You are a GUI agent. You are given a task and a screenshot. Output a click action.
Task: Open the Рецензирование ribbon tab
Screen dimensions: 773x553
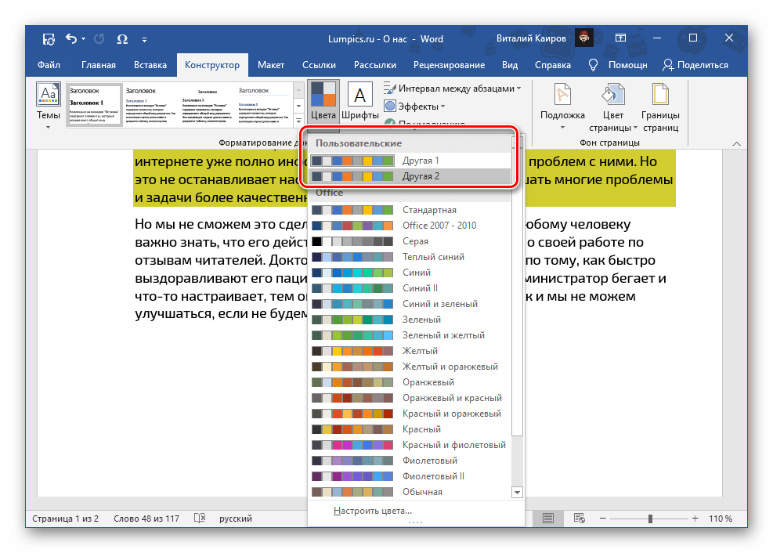point(449,65)
